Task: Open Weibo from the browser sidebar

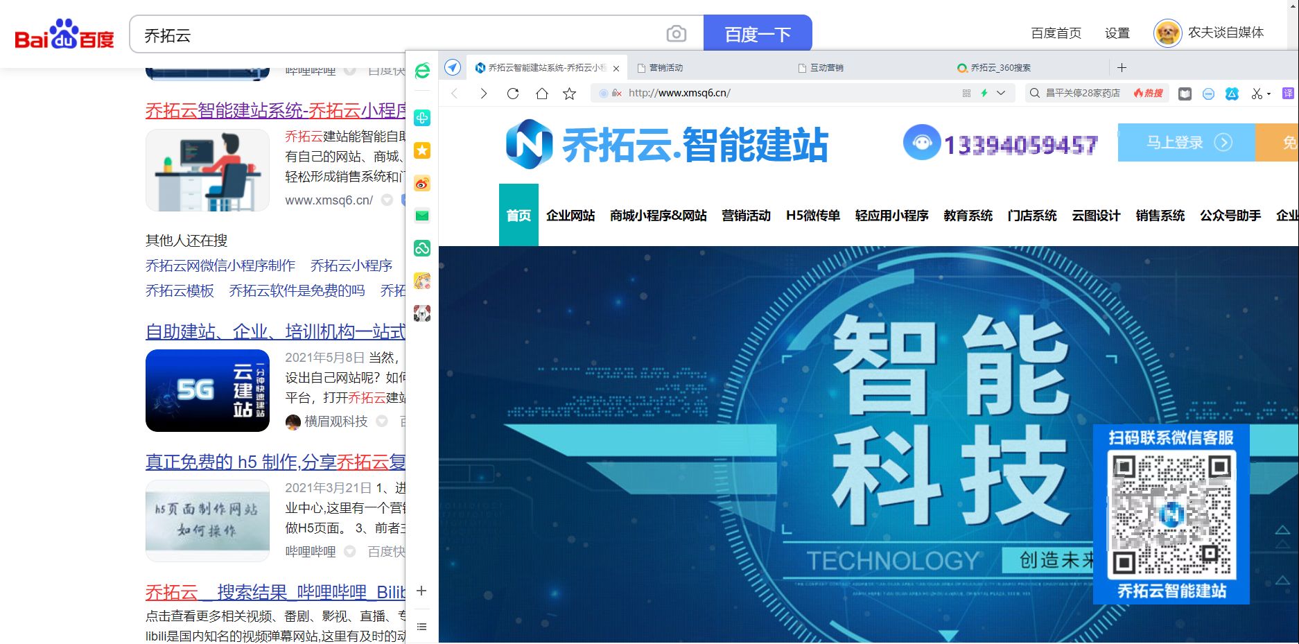Action: point(422,184)
